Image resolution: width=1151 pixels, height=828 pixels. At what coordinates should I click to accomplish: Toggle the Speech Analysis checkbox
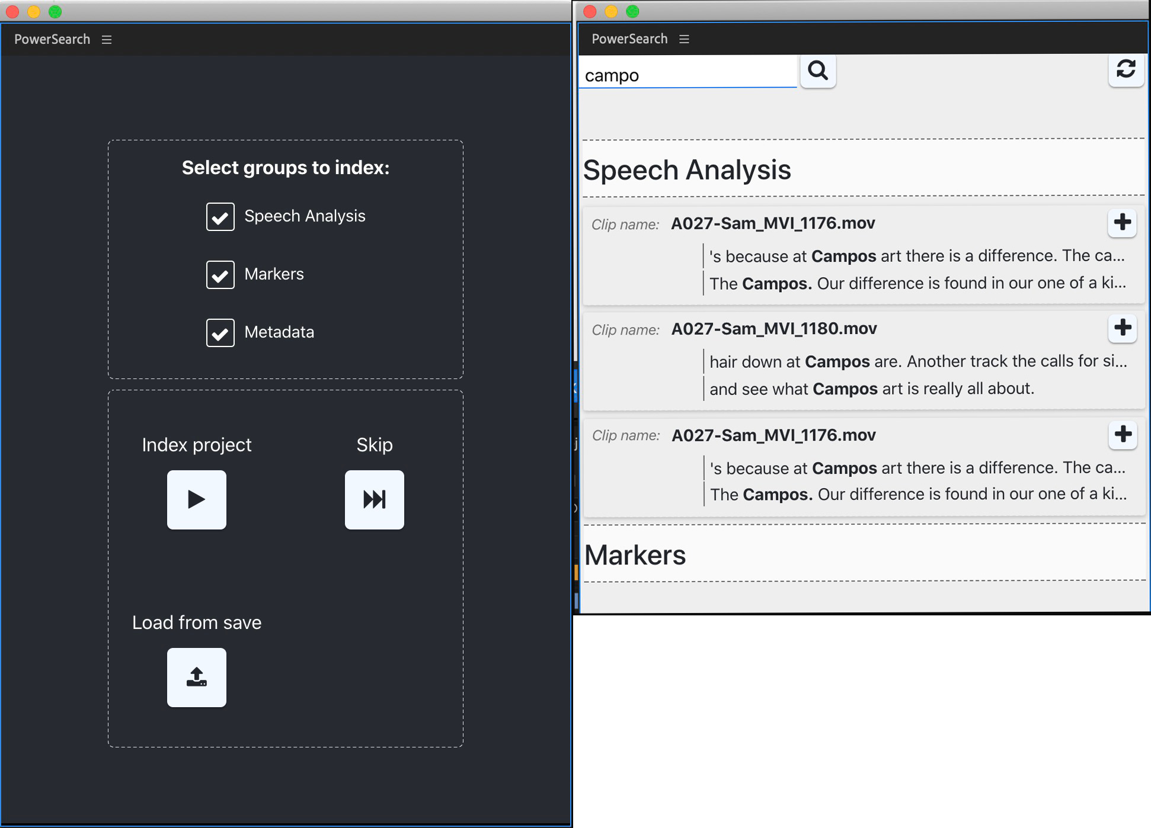[220, 214]
